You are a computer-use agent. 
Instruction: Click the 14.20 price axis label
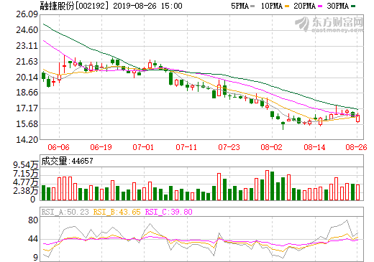[x=27, y=140]
